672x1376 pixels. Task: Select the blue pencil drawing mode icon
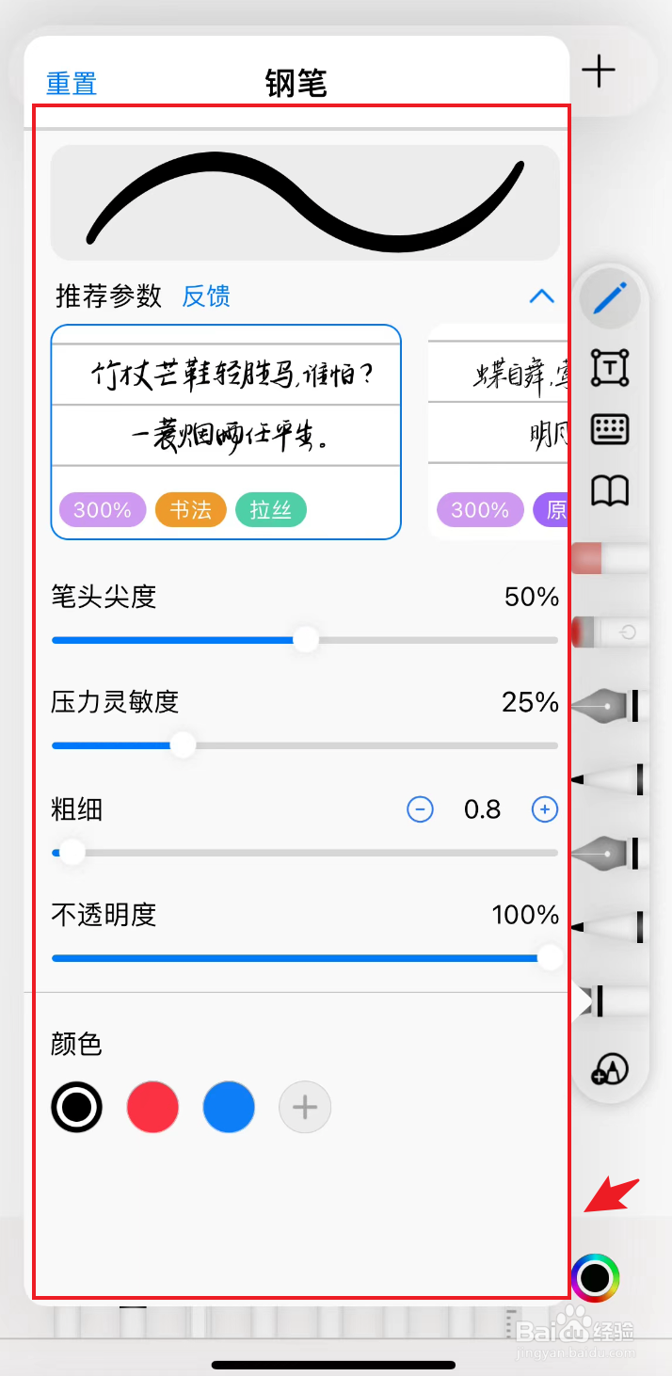click(x=610, y=299)
